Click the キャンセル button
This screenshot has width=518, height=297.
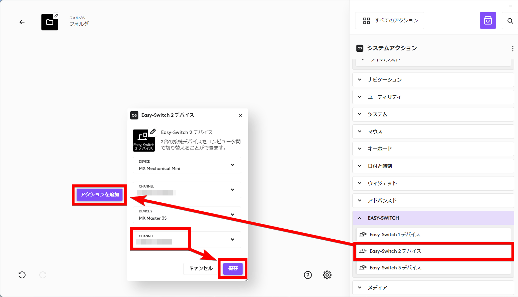coord(201,268)
